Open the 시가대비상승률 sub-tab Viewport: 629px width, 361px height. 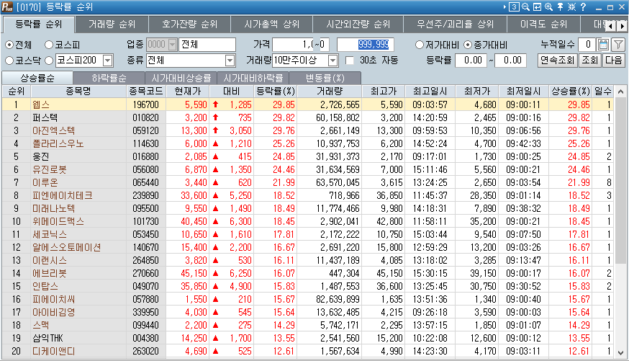[181, 78]
